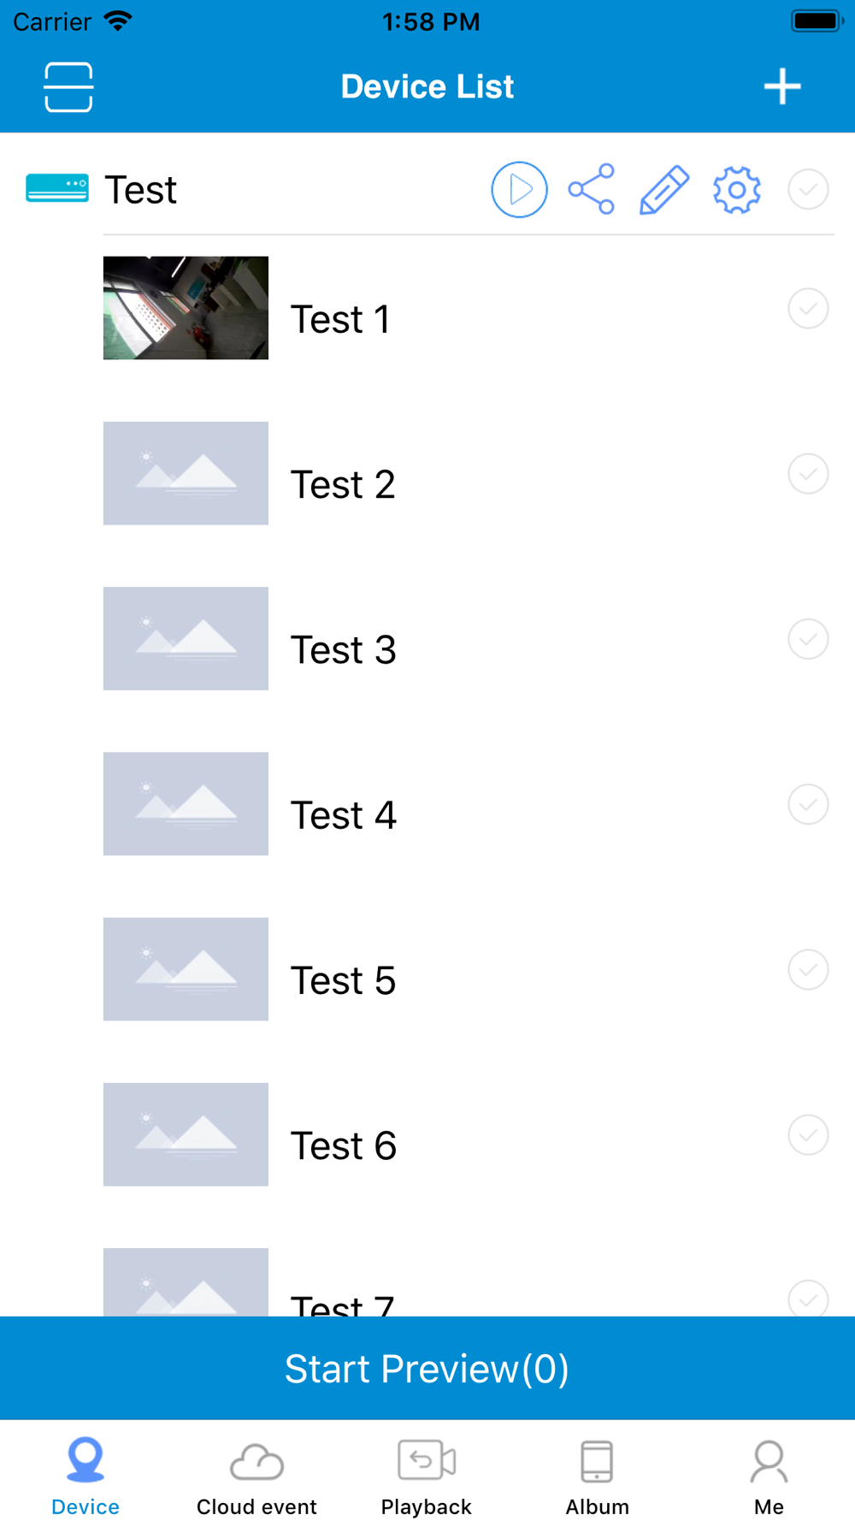Tap the Start Preview(0) button

427,1368
